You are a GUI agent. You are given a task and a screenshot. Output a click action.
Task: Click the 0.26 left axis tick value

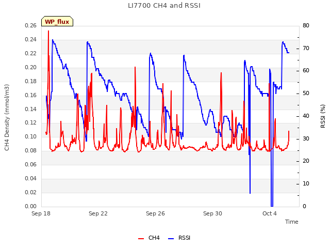click(31, 25)
